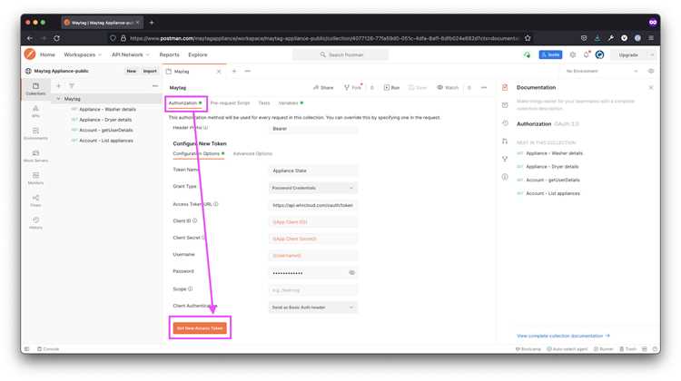
Task: Click the info icon beside Client ID
Action: (194, 220)
